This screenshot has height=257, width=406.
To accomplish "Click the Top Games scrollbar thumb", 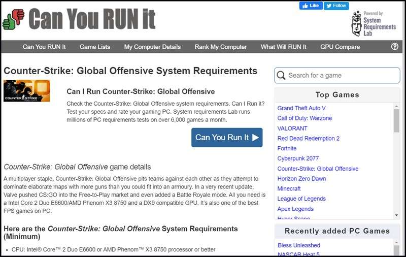I will pos(396,121).
